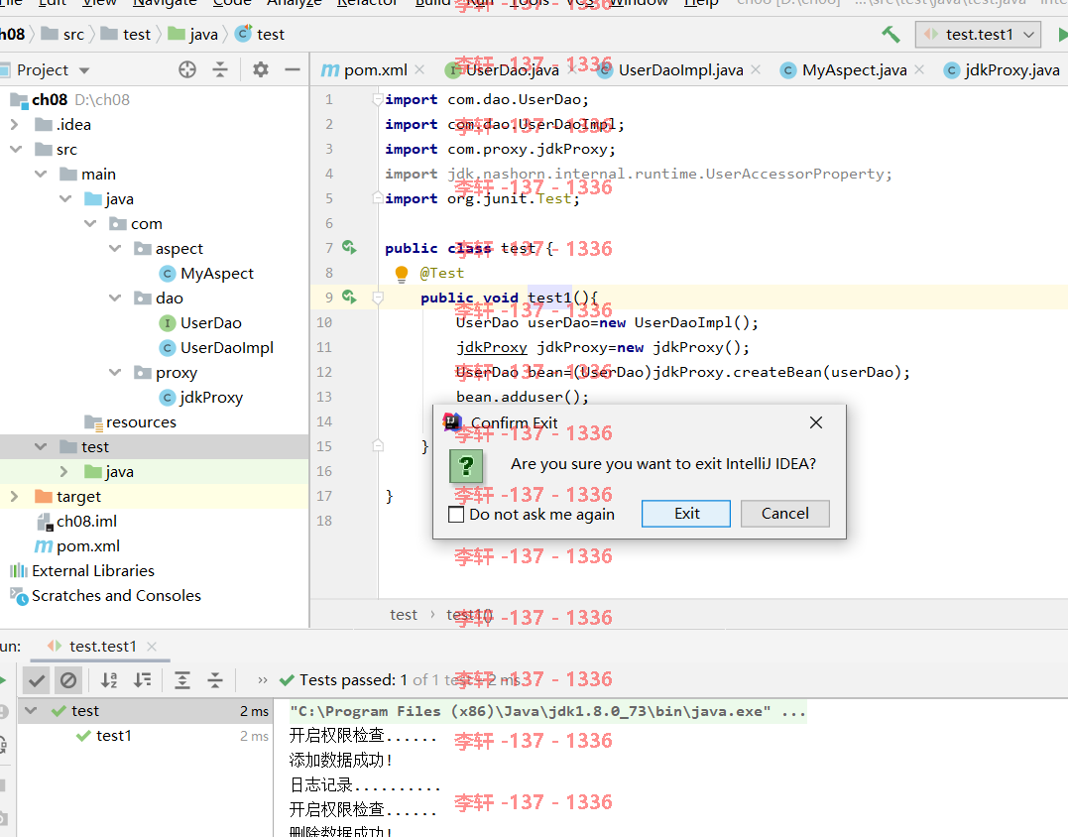Viewport: 1068px width, 837px height.
Task: Expand the .idea folder
Action: tap(14, 125)
